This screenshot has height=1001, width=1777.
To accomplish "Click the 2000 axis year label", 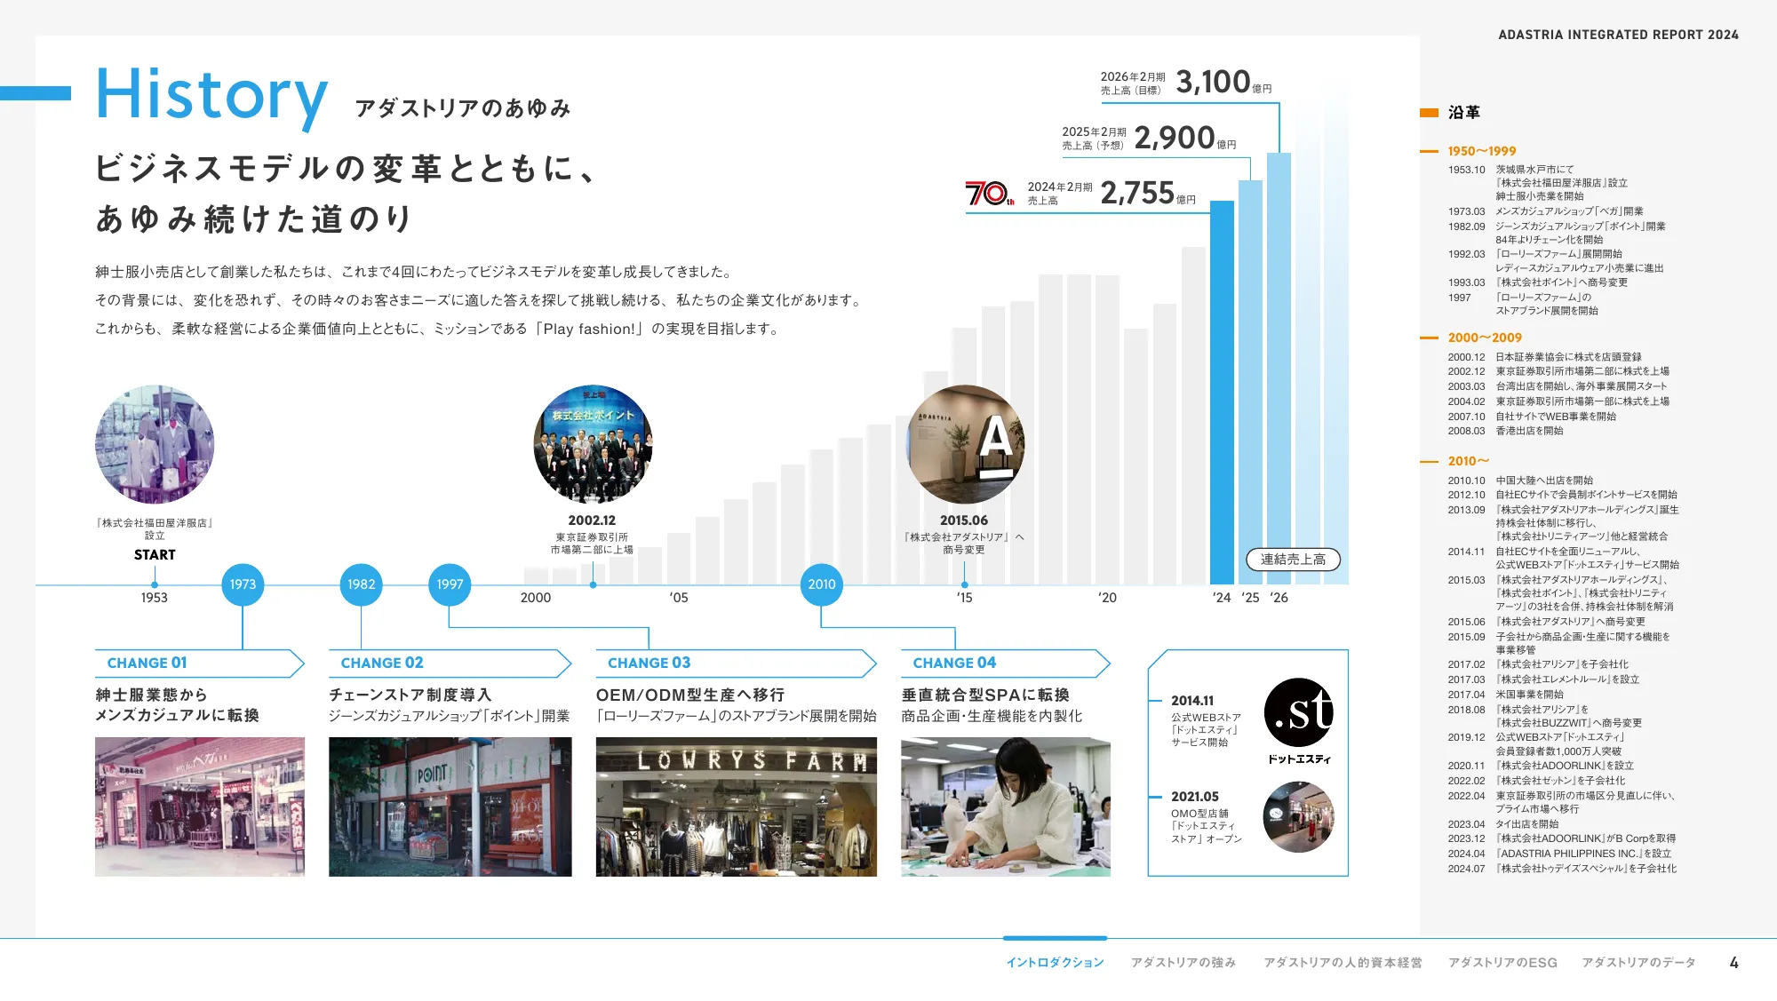I will point(536,598).
